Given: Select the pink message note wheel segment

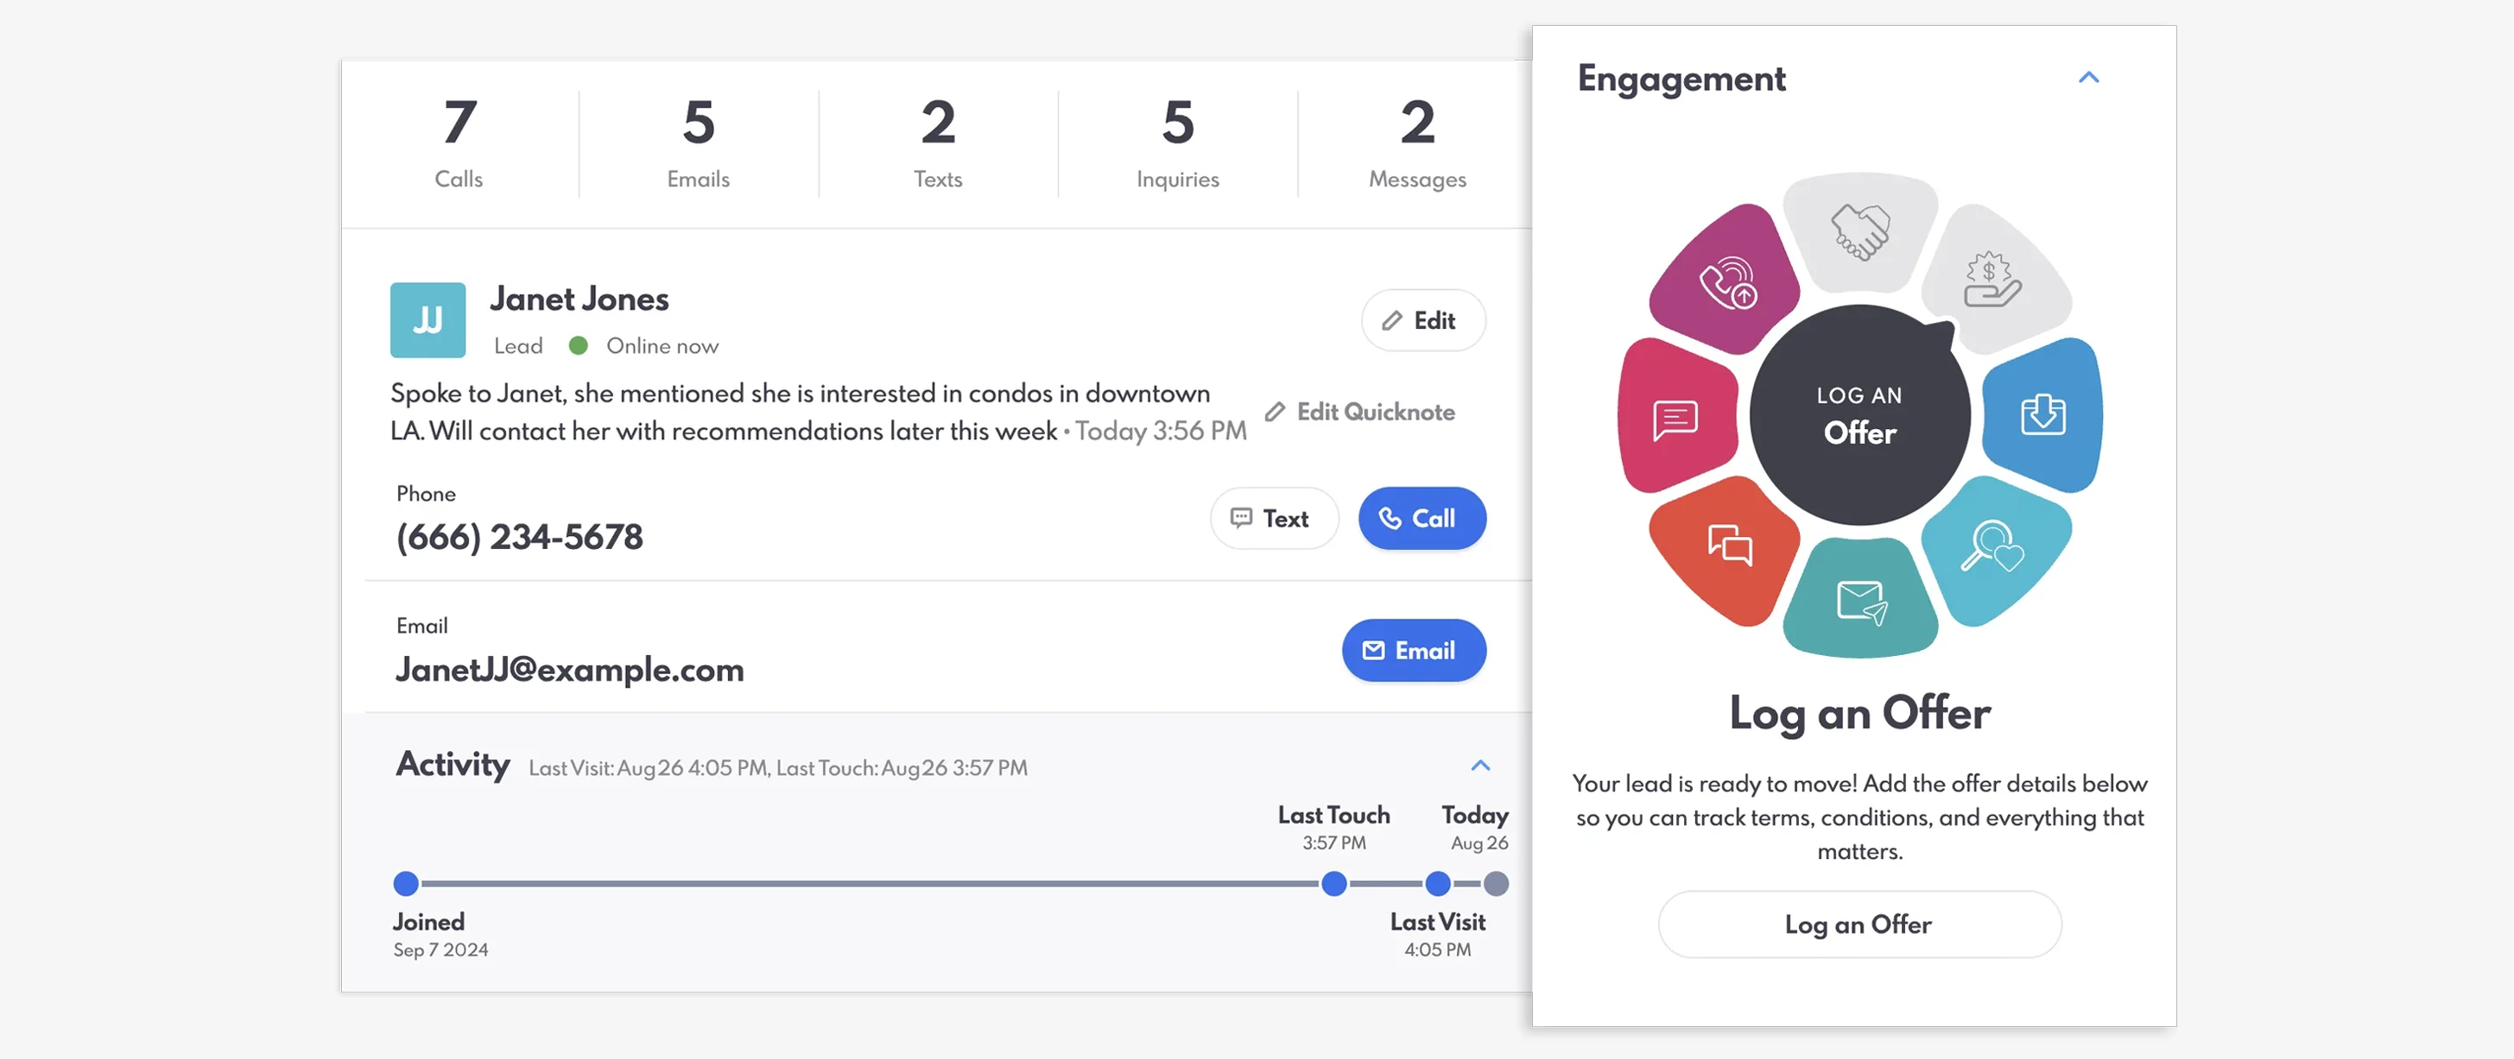Looking at the screenshot, I should click(x=1675, y=419).
